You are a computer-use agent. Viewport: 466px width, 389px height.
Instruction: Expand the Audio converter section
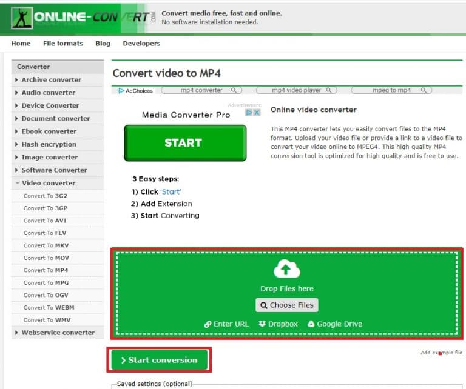tap(58, 93)
